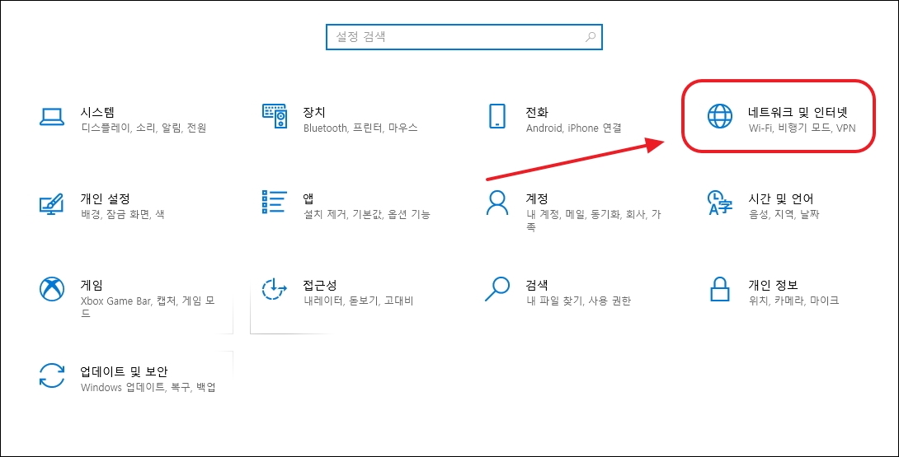This screenshot has width=899, height=457.
Task: Open the 개인 설정 title
Action: pos(105,198)
